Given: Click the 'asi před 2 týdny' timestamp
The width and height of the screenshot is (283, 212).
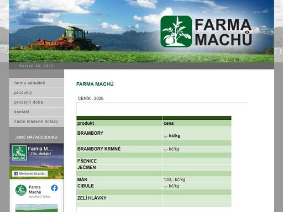Looking at the screenshot, I should point(39,197).
